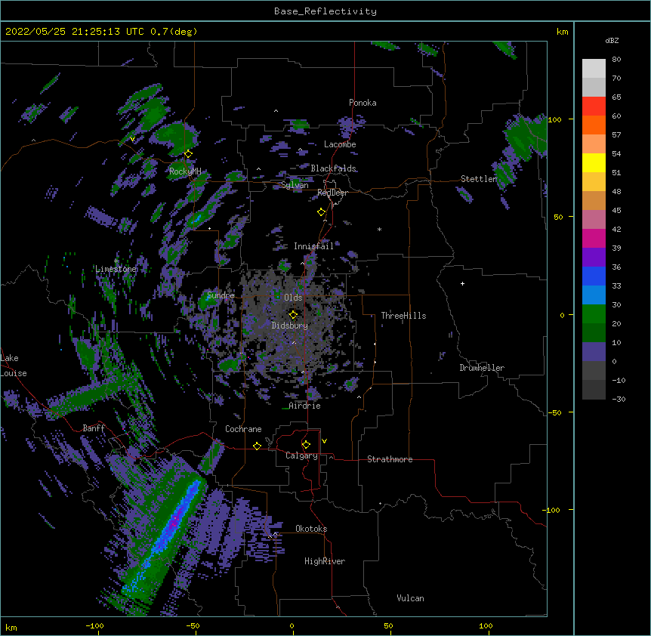The height and width of the screenshot is (636, 651).
Task: Click the Banff town label
Action: [x=94, y=428]
